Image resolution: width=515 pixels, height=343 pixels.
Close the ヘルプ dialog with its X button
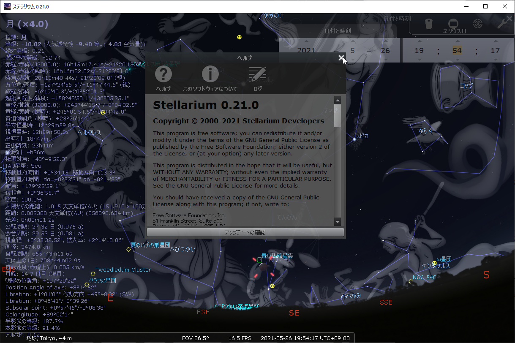pyautogui.click(x=341, y=57)
